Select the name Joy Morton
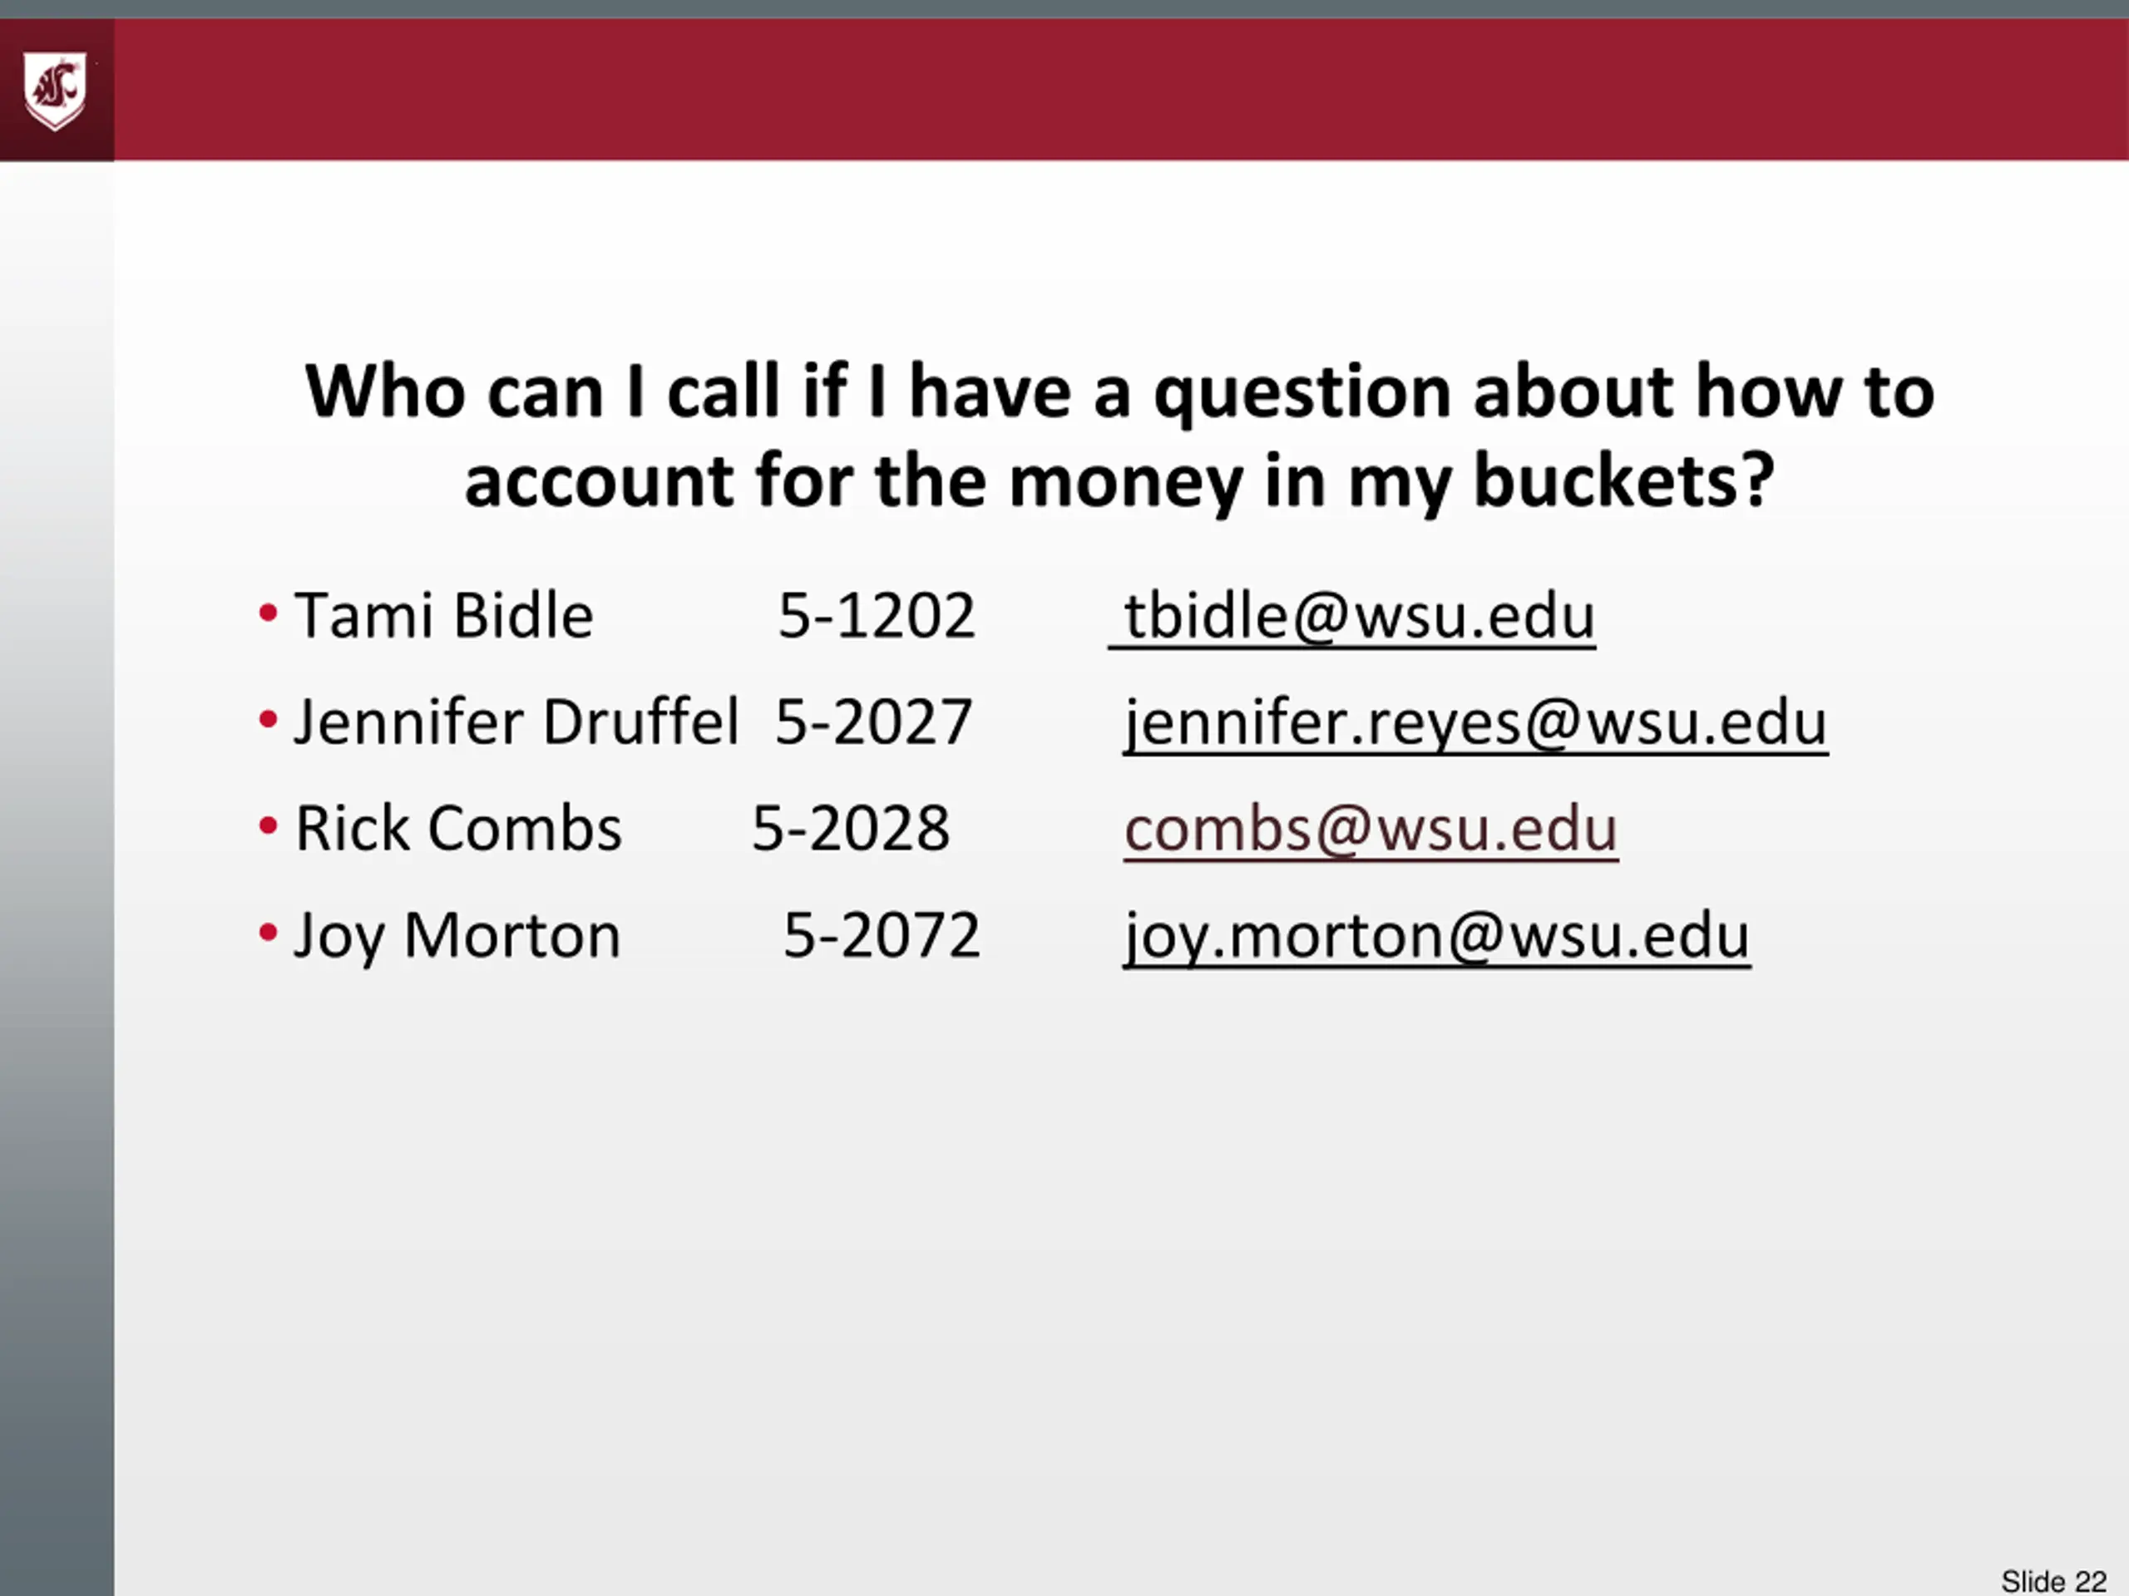2129x1596 pixels. pyautogui.click(x=457, y=935)
